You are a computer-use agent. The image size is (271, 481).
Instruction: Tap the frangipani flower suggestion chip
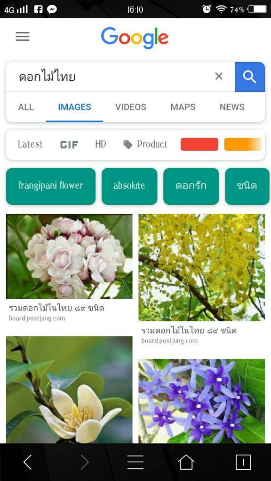pos(51,186)
